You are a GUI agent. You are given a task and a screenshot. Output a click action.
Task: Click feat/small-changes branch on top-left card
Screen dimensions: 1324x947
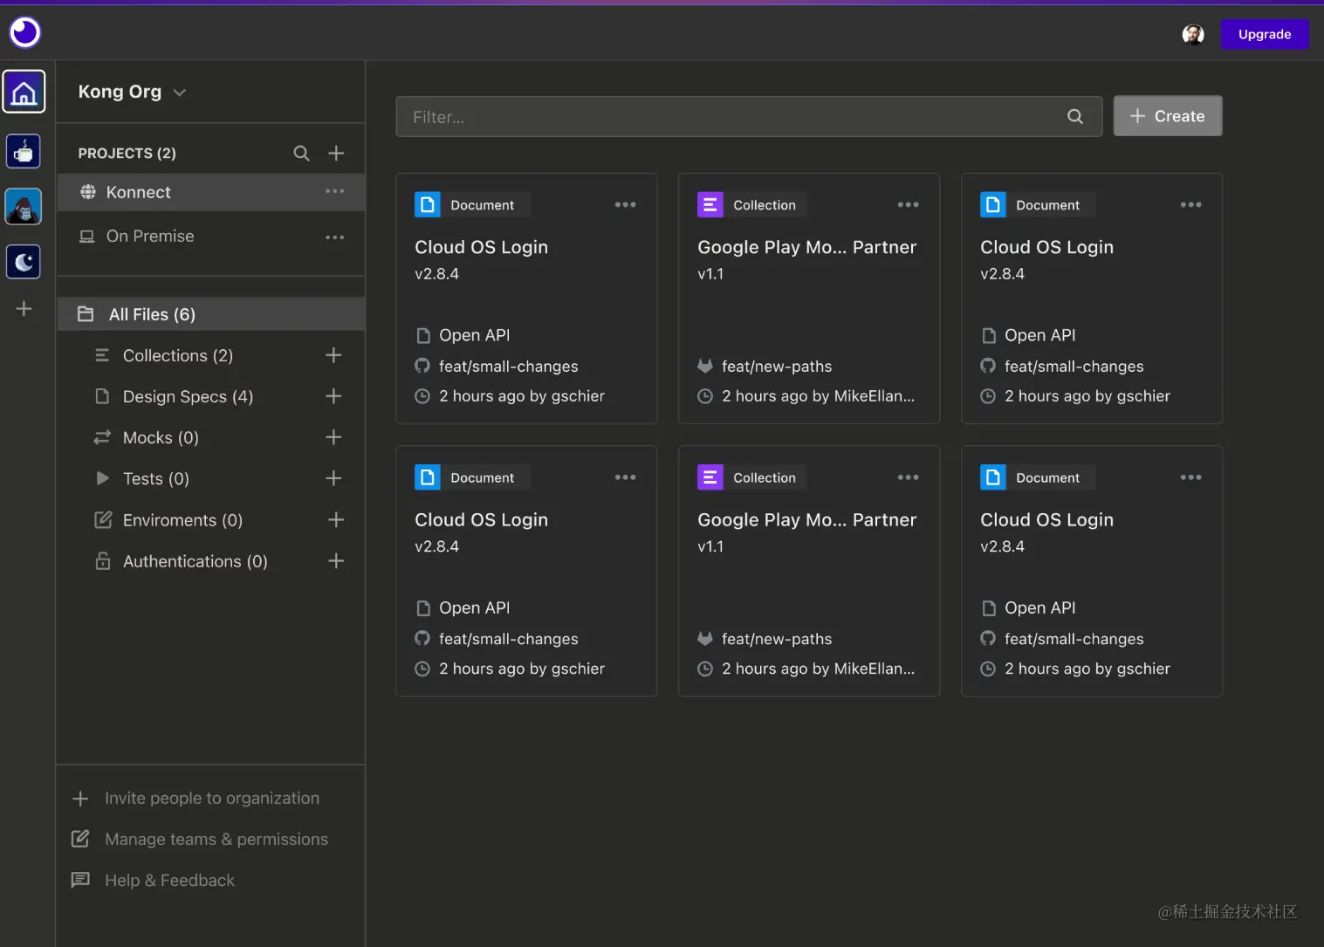[509, 367]
